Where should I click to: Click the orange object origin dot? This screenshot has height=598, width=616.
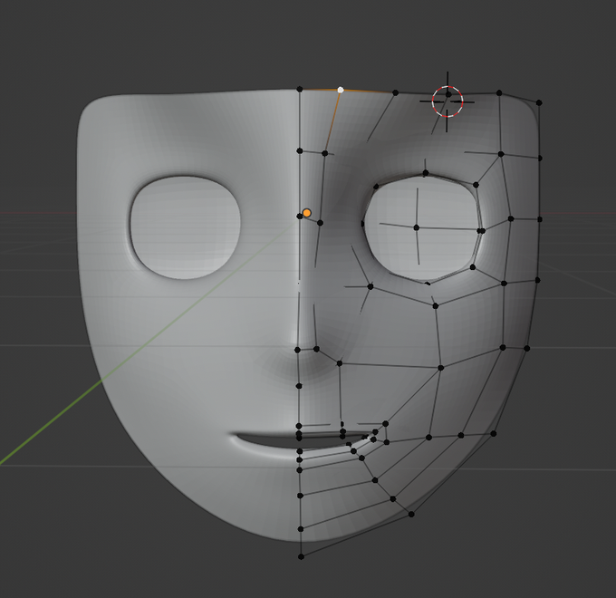point(307,213)
